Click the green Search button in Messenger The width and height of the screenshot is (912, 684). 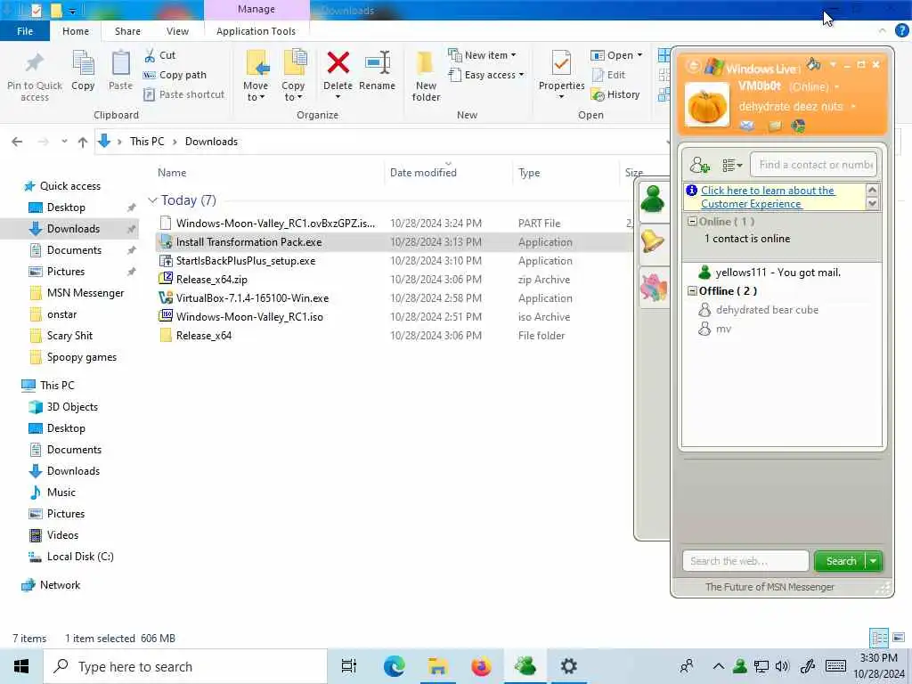point(841,561)
